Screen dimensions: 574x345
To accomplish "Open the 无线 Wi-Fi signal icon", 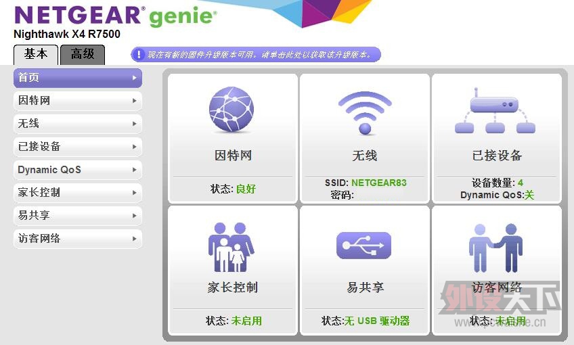I will pos(365,113).
